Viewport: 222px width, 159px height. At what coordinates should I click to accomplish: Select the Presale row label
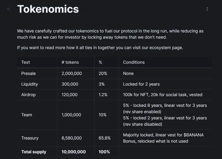tap(28, 74)
